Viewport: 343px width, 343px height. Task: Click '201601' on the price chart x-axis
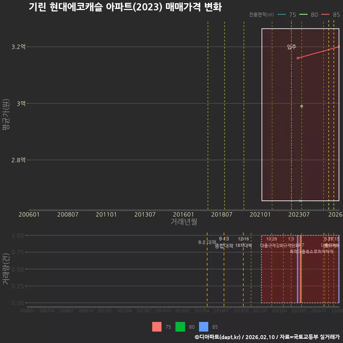pos(183,214)
